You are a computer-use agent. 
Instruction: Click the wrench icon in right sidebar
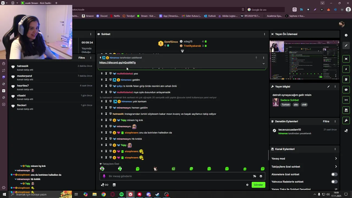[346, 120]
